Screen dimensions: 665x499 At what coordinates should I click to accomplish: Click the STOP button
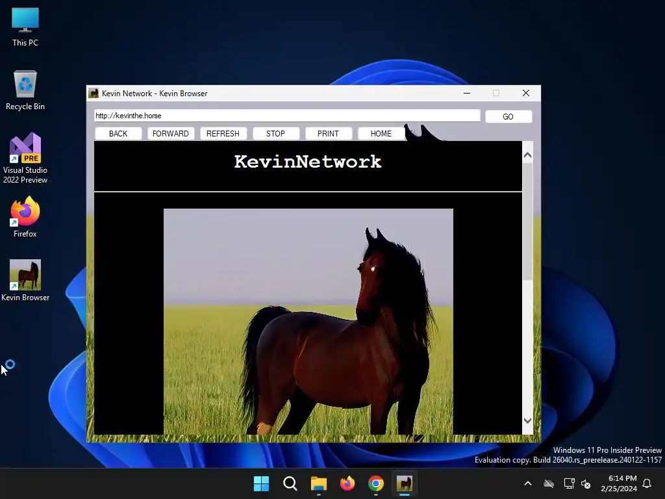(275, 134)
